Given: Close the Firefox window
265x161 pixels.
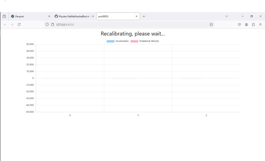Looking at the screenshot, I should pyautogui.click(x=260, y=16).
